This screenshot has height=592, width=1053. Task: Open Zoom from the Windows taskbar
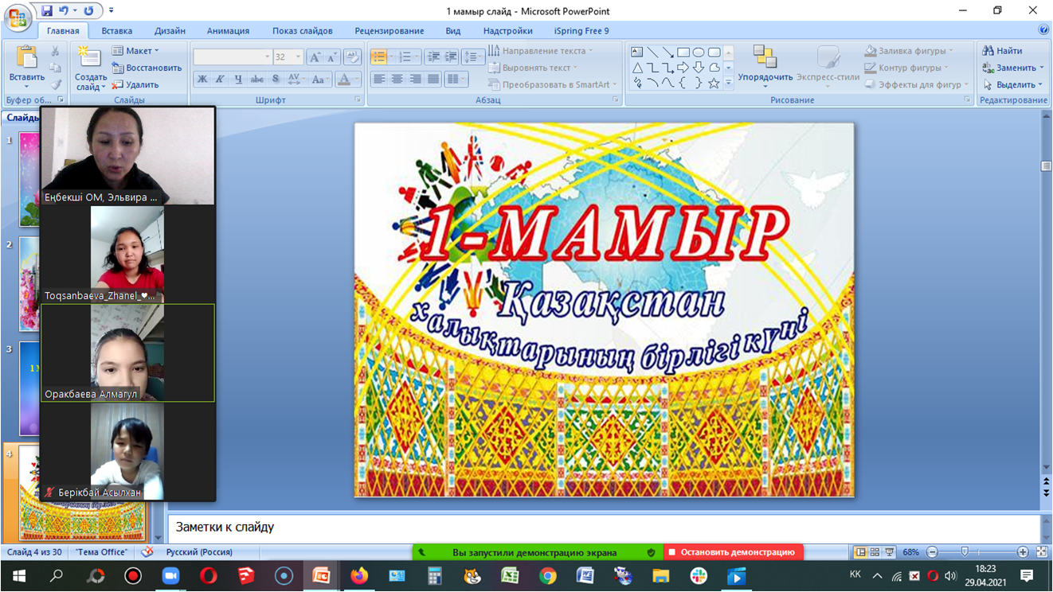170,575
